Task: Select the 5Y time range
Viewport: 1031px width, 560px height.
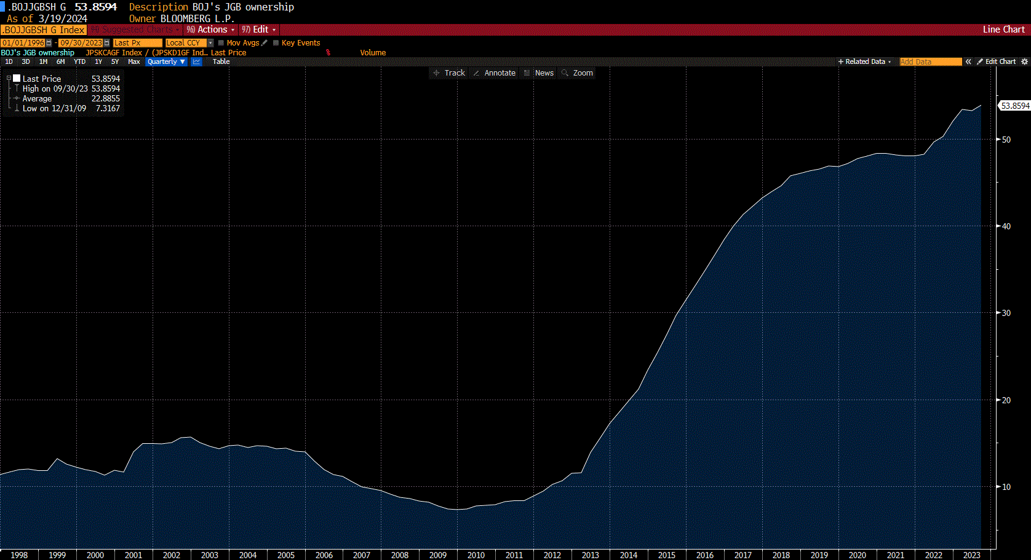Action: (x=115, y=61)
